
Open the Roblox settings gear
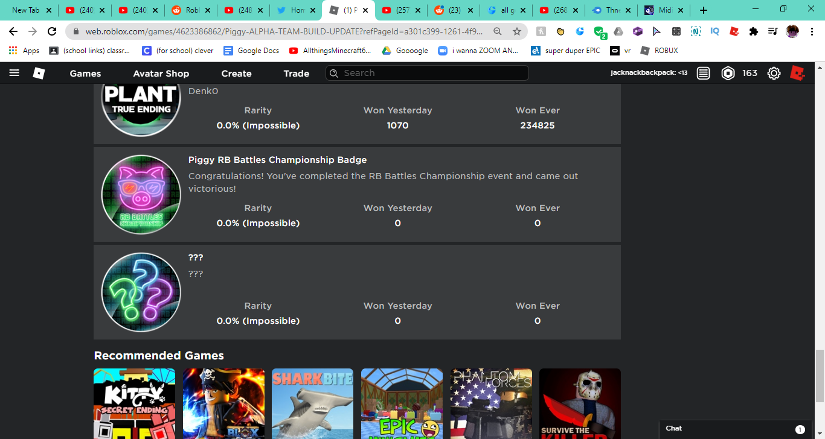pos(774,73)
